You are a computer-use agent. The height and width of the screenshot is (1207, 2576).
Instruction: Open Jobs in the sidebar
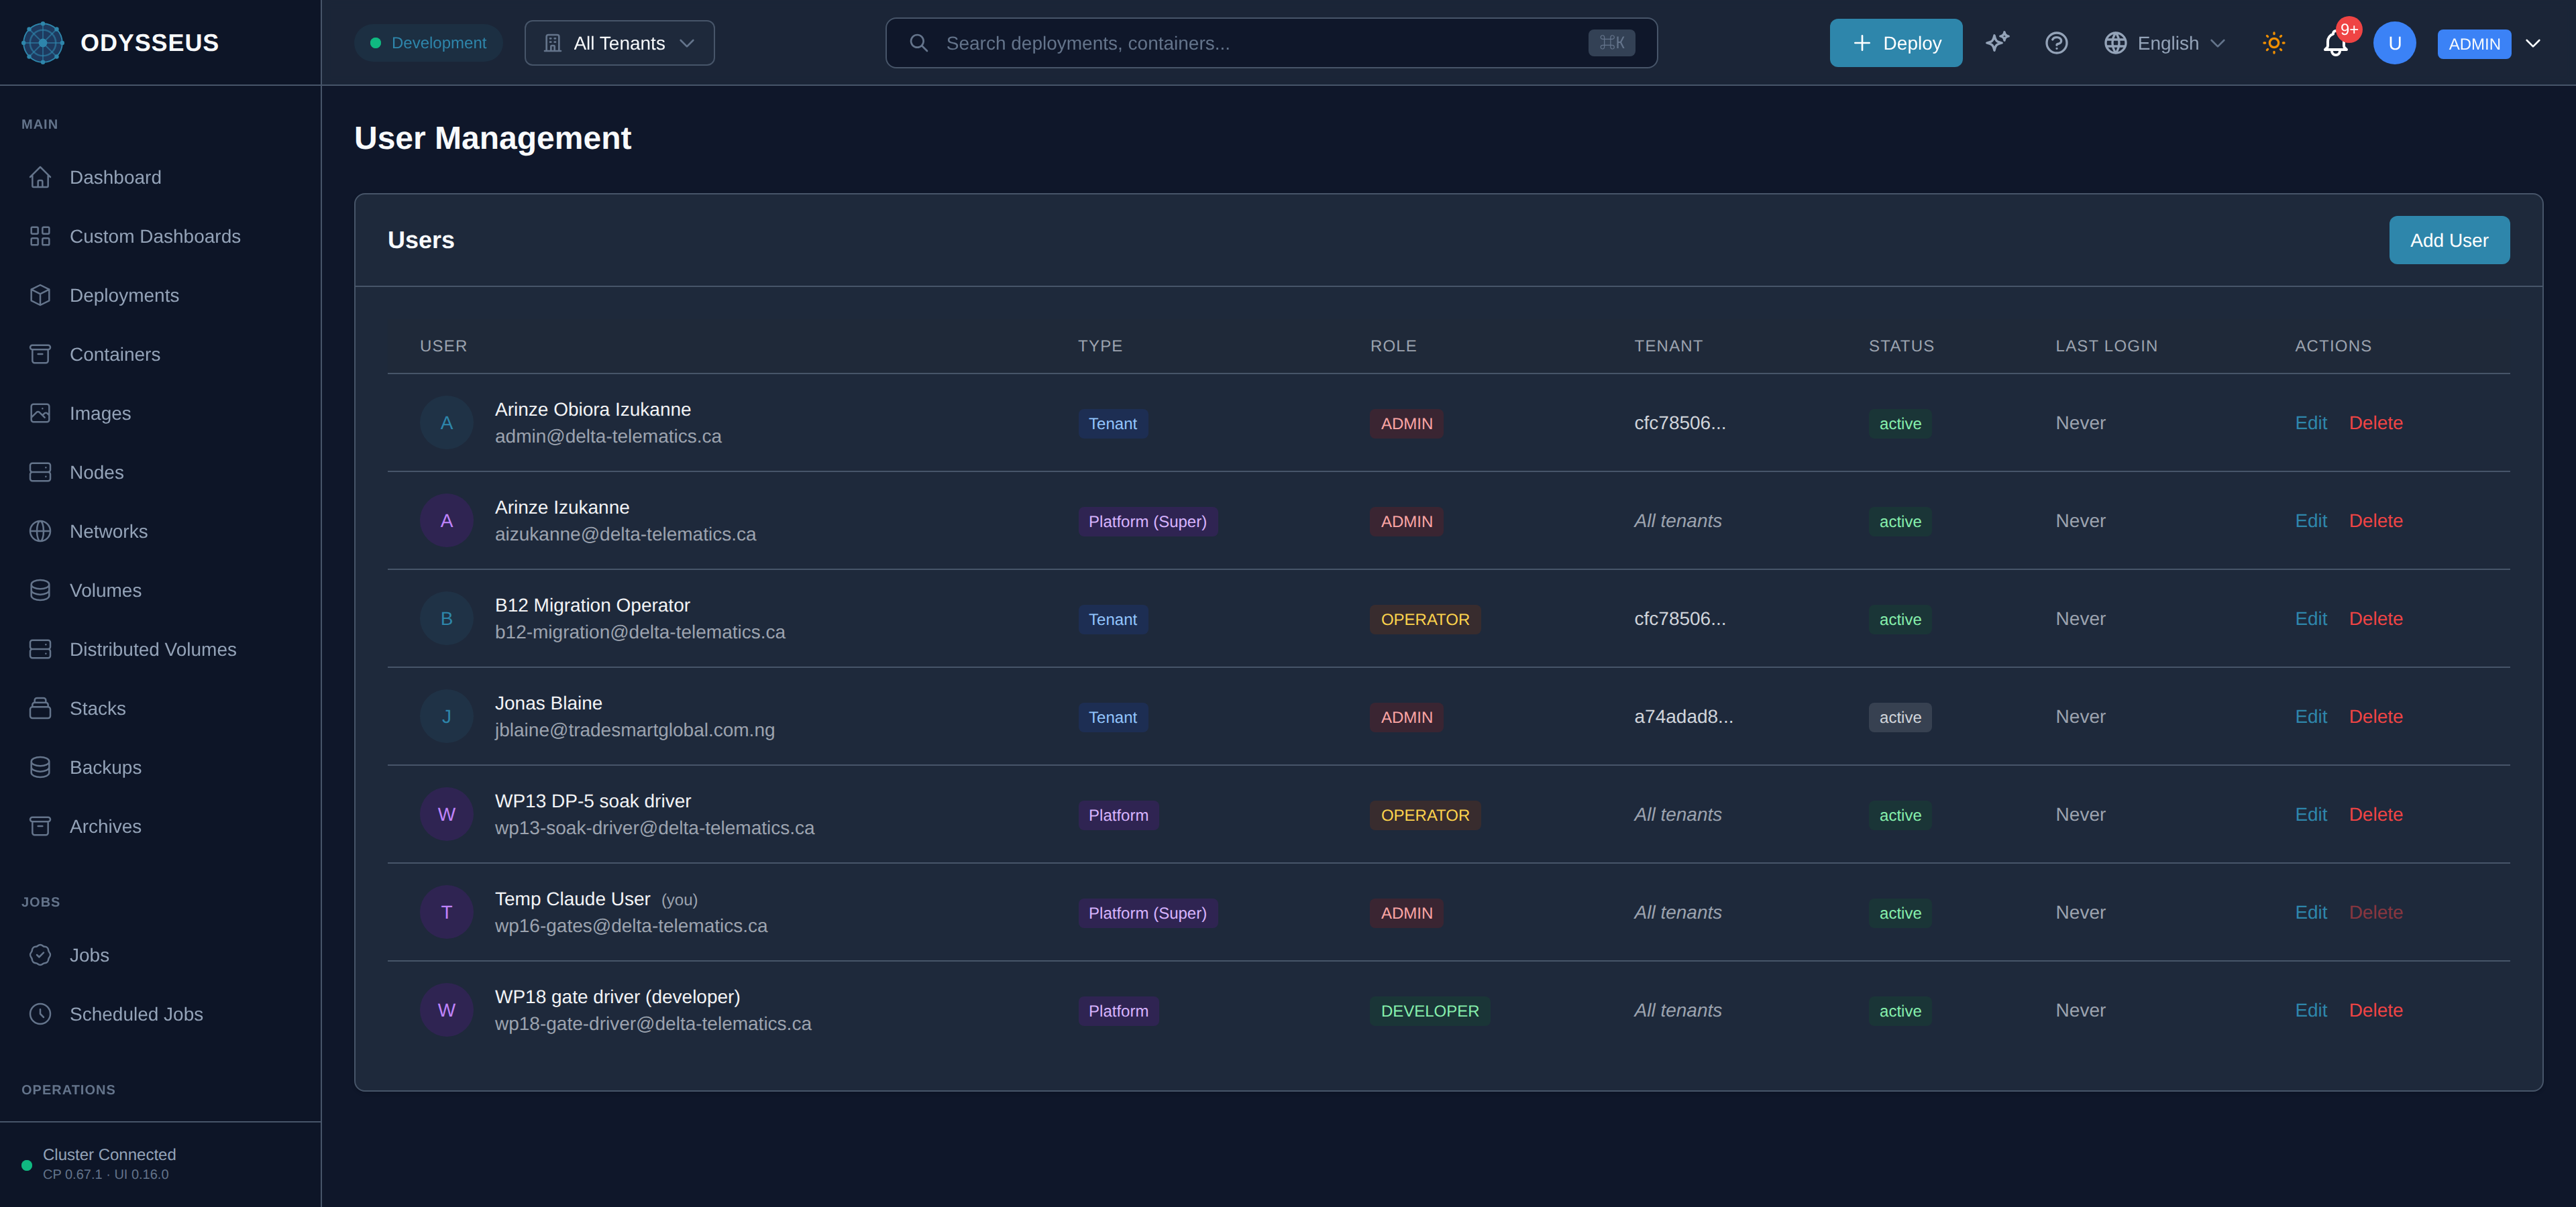pos(160,954)
